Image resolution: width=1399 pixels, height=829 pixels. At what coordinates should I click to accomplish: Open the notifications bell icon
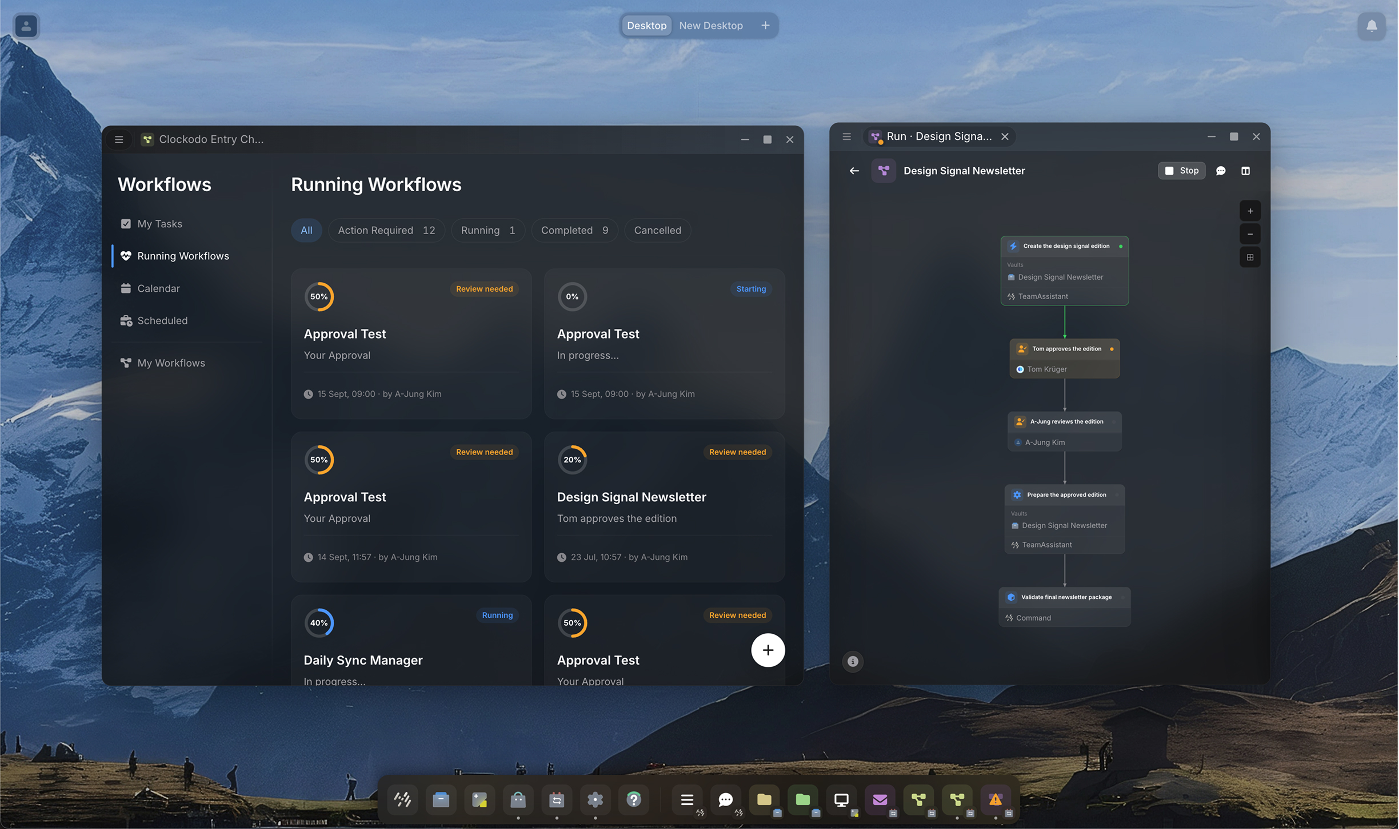pos(1371,26)
